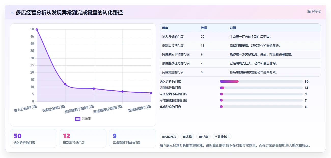Screen dimensions: 331x158
Task: Click the value 6 in the table's 数据 column
Action: point(202,72)
